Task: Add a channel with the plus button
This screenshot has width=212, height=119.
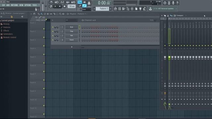Action: pyautogui.click(x=72, y=47)
